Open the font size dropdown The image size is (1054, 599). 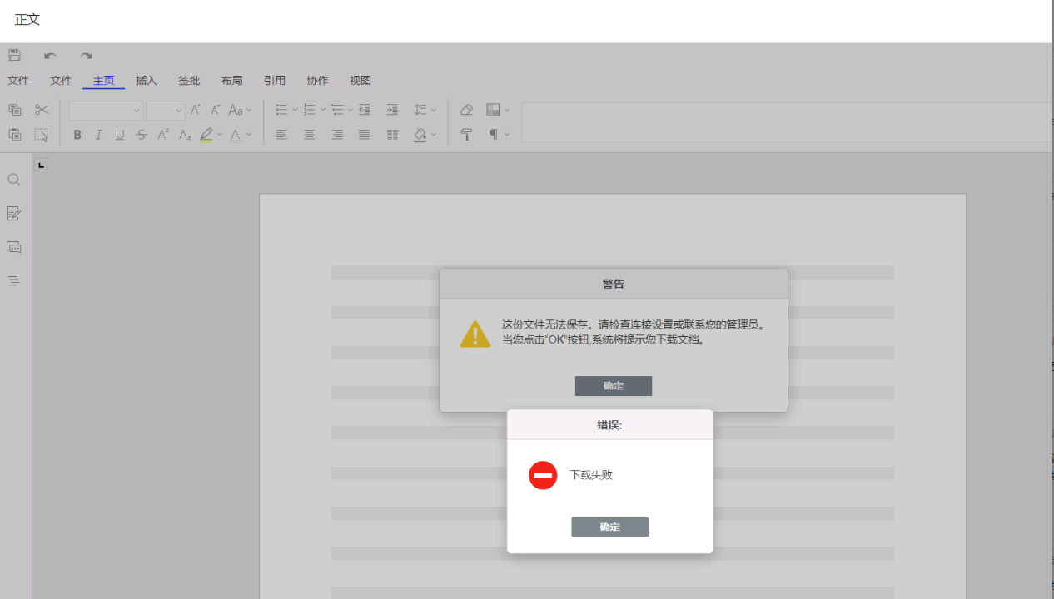coord(166,111)
